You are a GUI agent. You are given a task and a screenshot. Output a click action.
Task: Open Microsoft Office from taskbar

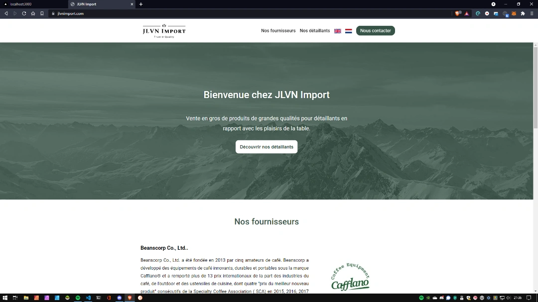[109, 298]
